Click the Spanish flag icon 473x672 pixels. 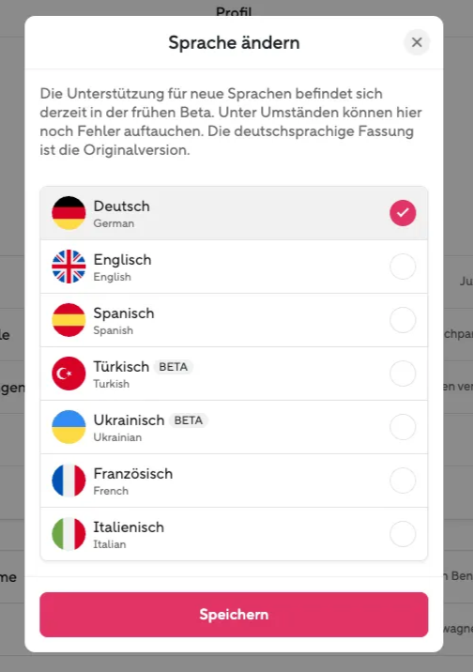tap(69, 320)
